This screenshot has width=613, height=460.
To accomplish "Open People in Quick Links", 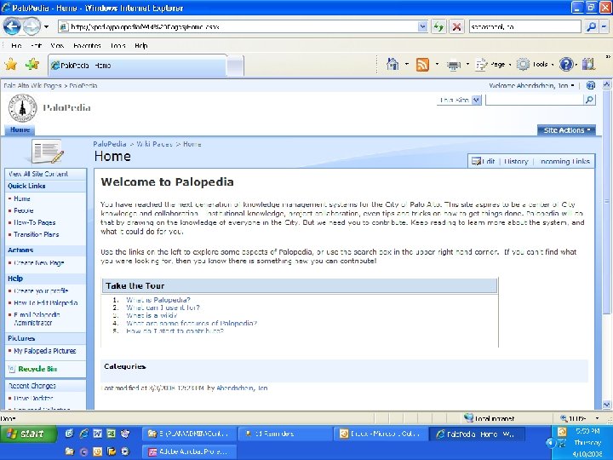I will [24, 210].
